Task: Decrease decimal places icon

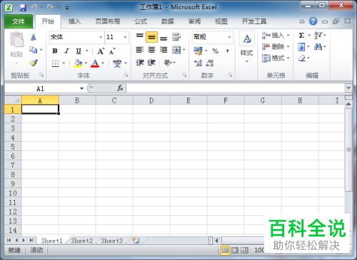Action: (210, 63)
